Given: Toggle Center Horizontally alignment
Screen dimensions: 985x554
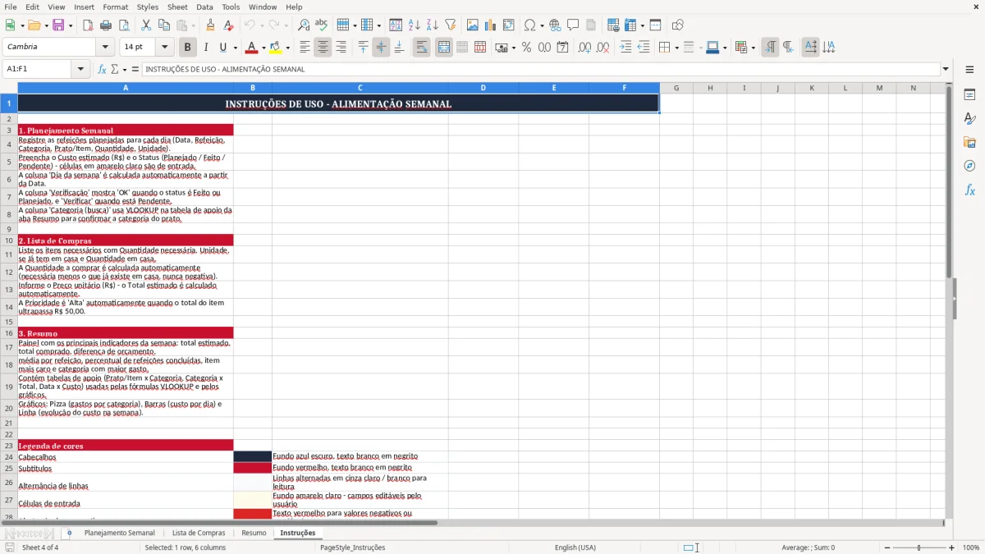Looking at the screenshot, I should [323, 48].
